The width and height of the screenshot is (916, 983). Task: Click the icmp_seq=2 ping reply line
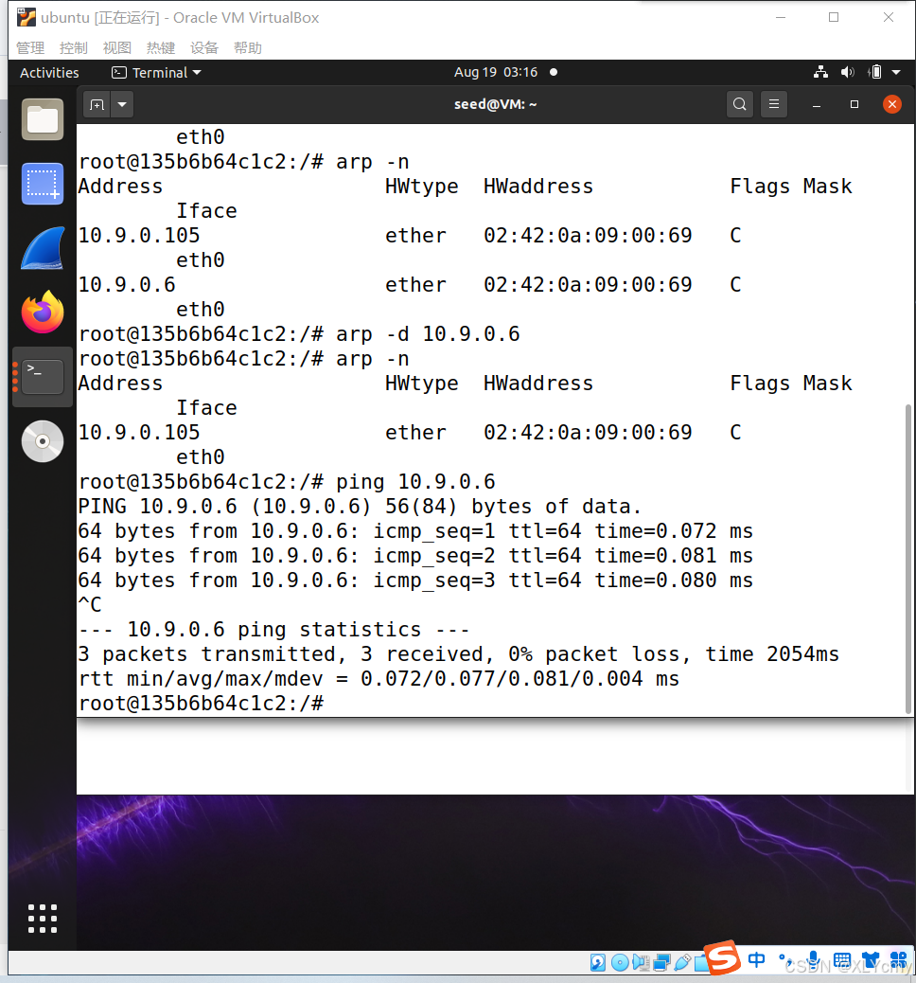coord(415,556)
